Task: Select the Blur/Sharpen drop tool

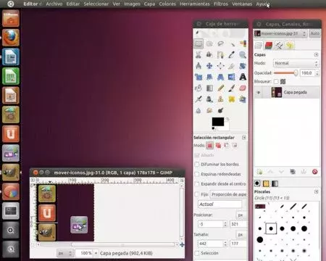Action: point(198,110)
